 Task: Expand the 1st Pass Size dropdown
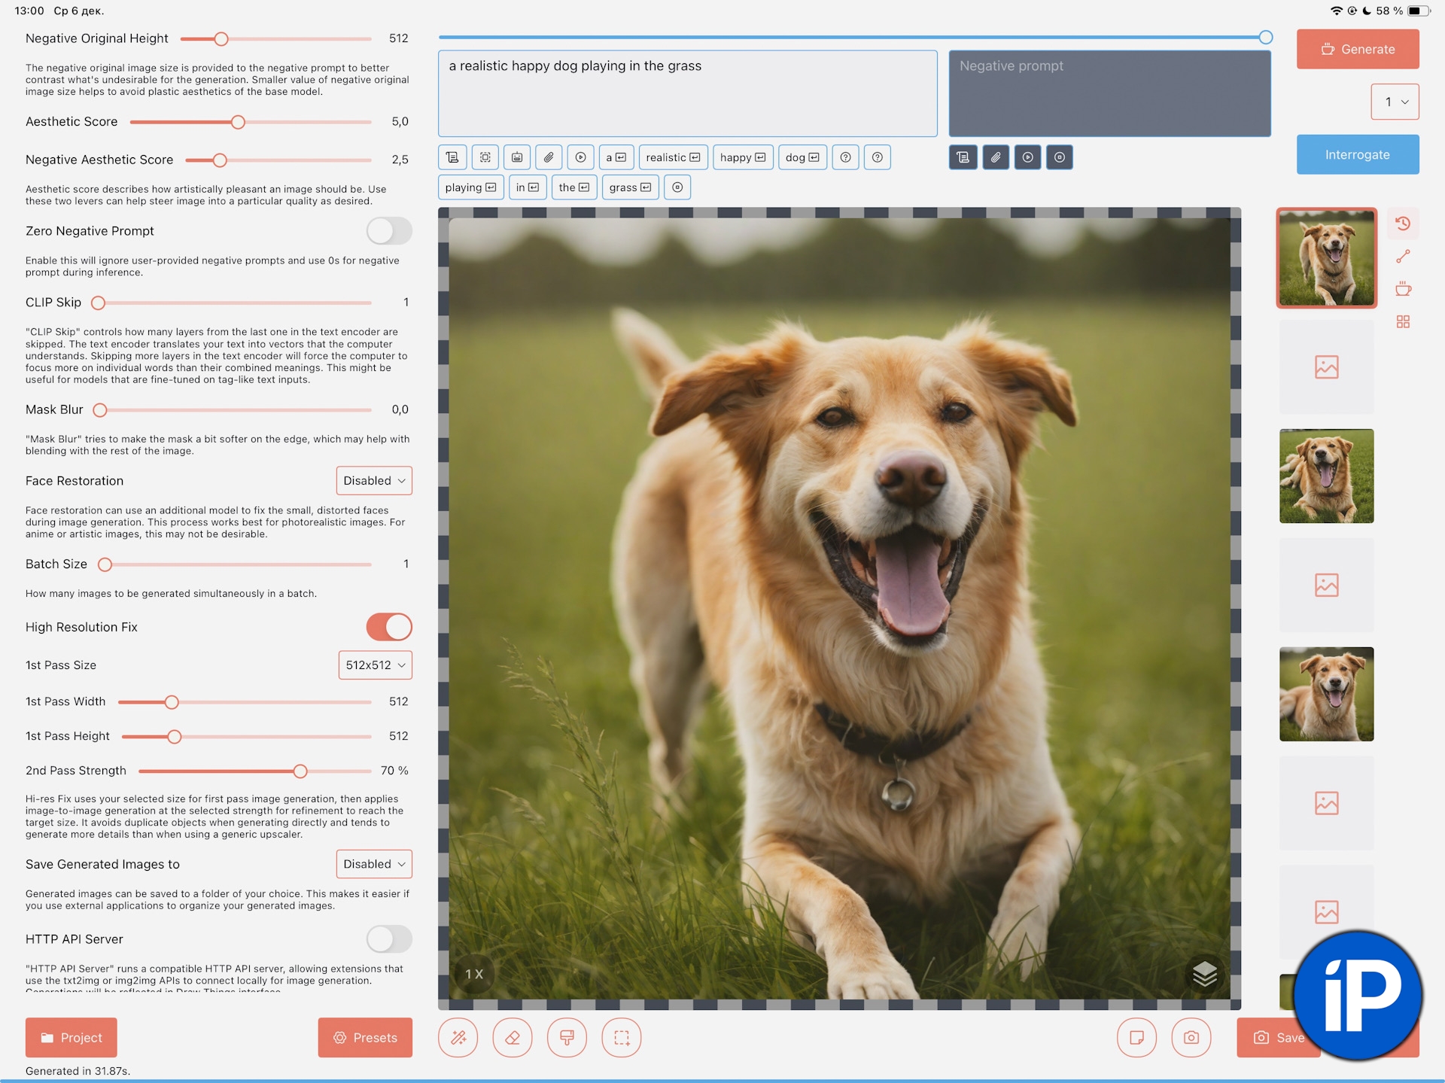375,665
